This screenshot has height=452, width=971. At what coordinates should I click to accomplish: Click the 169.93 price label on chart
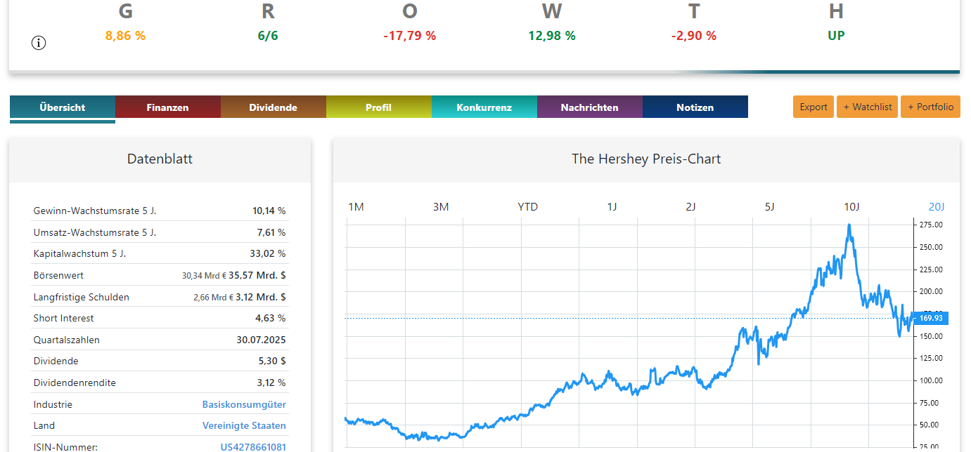pos(930,318)
